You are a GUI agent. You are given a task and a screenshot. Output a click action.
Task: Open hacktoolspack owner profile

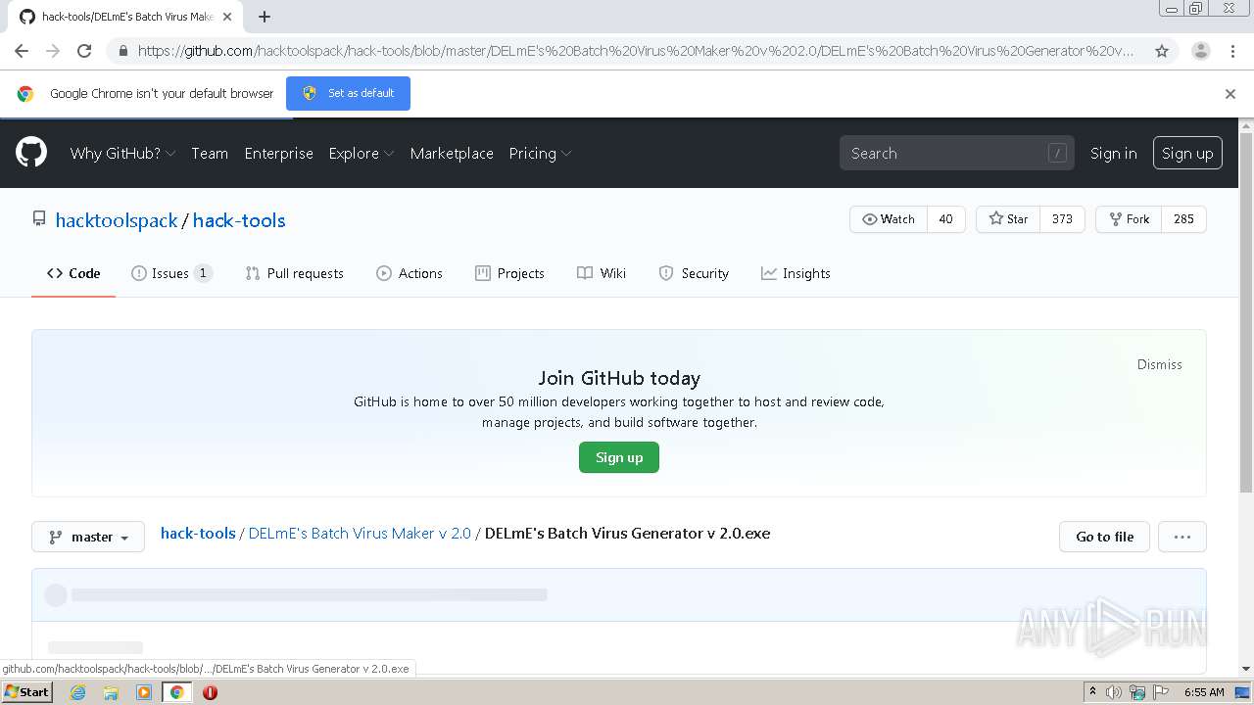coord(117,220)
